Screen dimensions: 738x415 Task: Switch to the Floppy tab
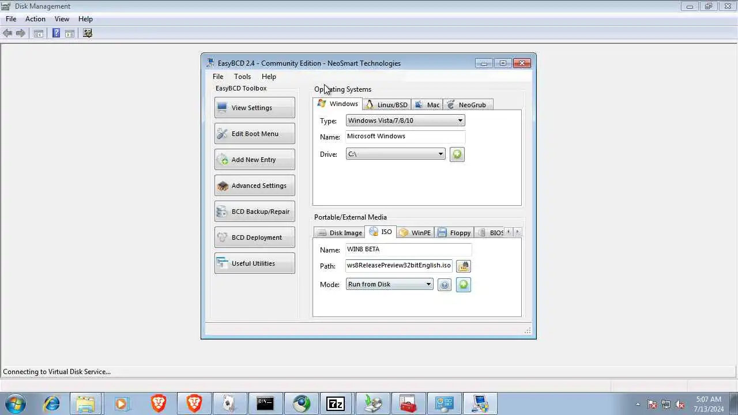454,233
